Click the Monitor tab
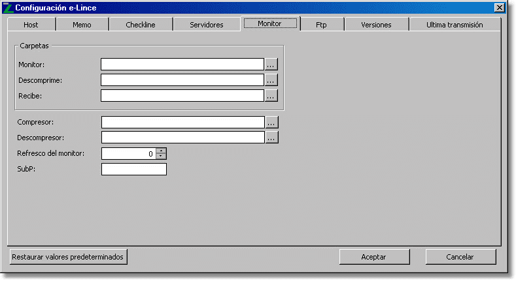Viewport: 516px width, 281px height. [x=270, y=23]
